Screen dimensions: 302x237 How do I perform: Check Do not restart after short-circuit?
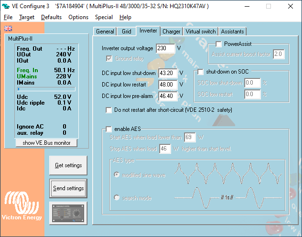108,110
